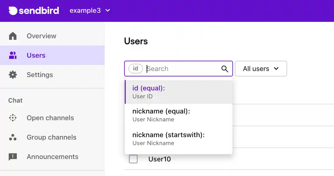Navigate to Users in the sidebar
Viewport: 334px width, 176px height.
click(36, 55)
